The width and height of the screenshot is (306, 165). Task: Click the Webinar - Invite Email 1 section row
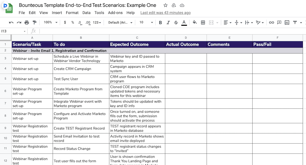tap(157, 50)
